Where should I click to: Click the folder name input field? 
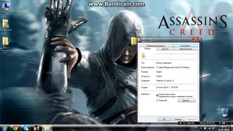pos(175,56)
